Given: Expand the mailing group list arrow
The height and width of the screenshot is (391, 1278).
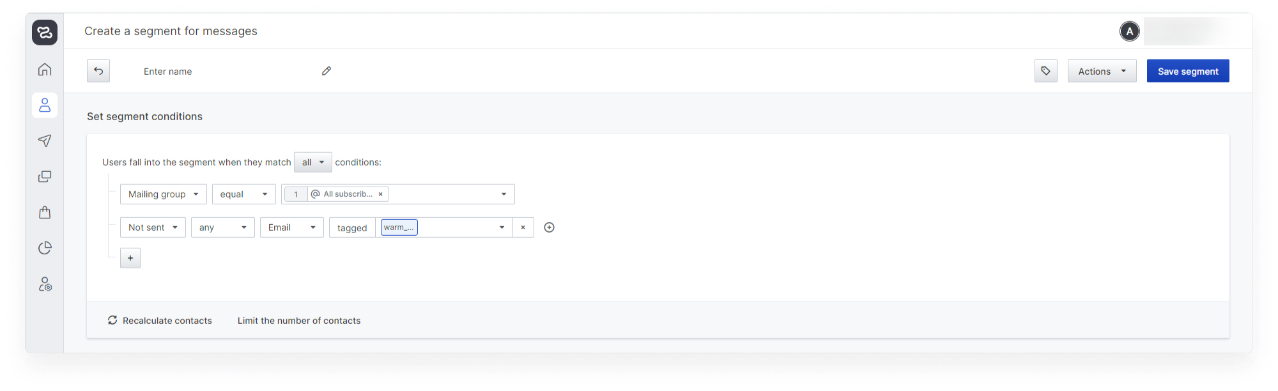Looking at the screenshot, I should pos(504,194).
